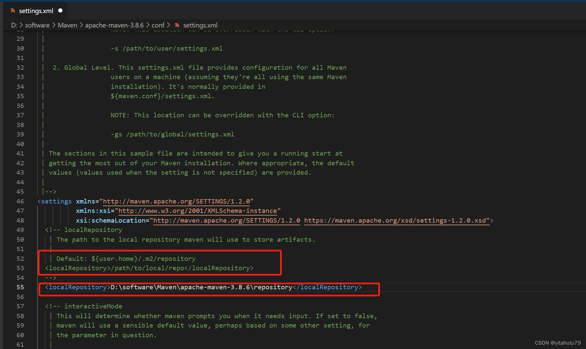The width and height of the screenshot is (586, 349).
Task: Click the 'Default: ${user.home}/.m2/repository' comment
Action: click(x=126, y=259)
